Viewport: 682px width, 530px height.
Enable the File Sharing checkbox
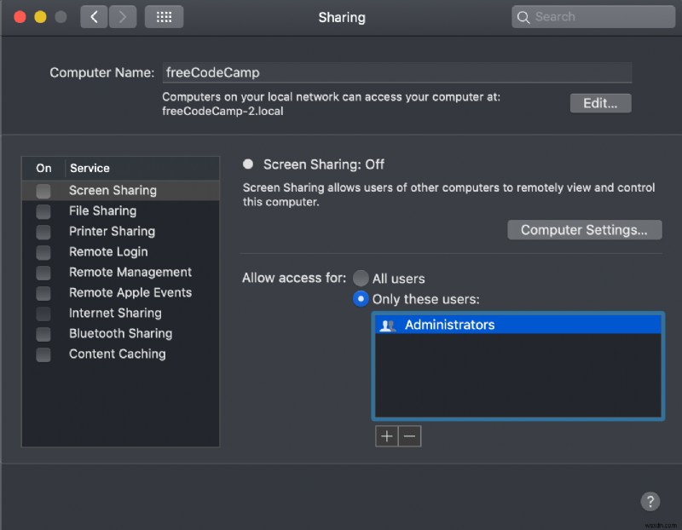(x=43, y=211)
